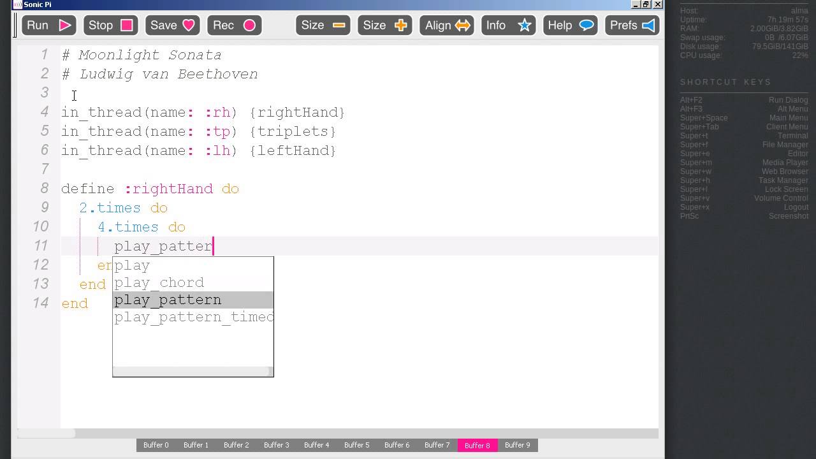Click the '# Ludwig van Beethoven' comment line
The width and height of the screenshot is (816, 459).
(159, 75)
